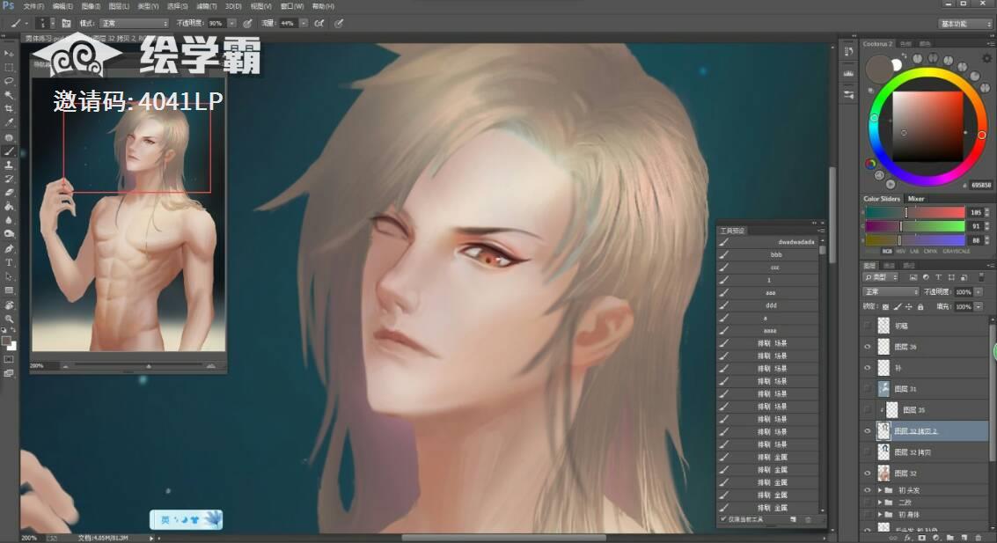
Task: Open the layer opacity 100% dropdown arrow
Action: click(979, 292)
